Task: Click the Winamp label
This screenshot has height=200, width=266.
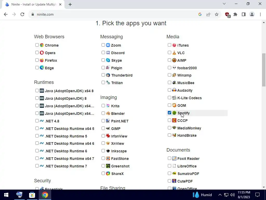Action: [184, 75]
